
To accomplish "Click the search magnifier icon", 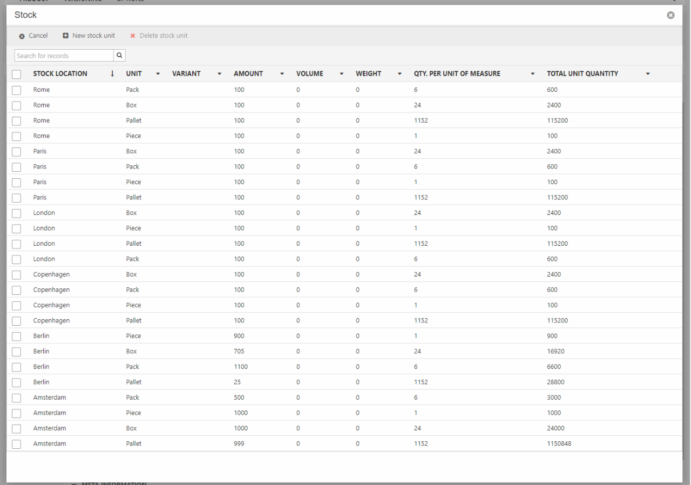I will (x=119, y=56).
